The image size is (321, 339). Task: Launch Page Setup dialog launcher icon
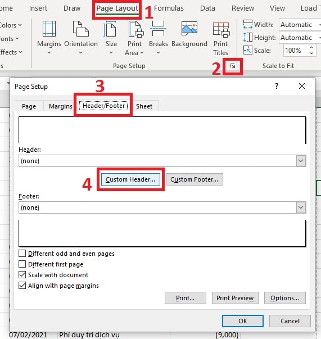[x=233, y=66]
